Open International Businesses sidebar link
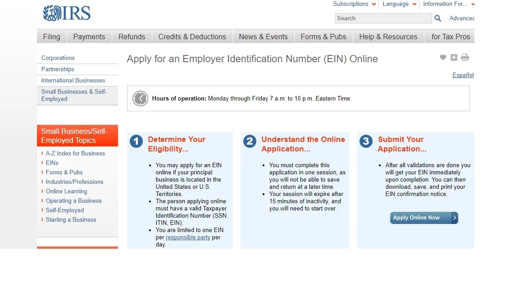 click(x=73, y=81)
